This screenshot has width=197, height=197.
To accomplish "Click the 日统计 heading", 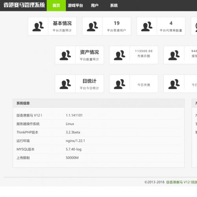I will pyautogui.click(x=89, y=81).
